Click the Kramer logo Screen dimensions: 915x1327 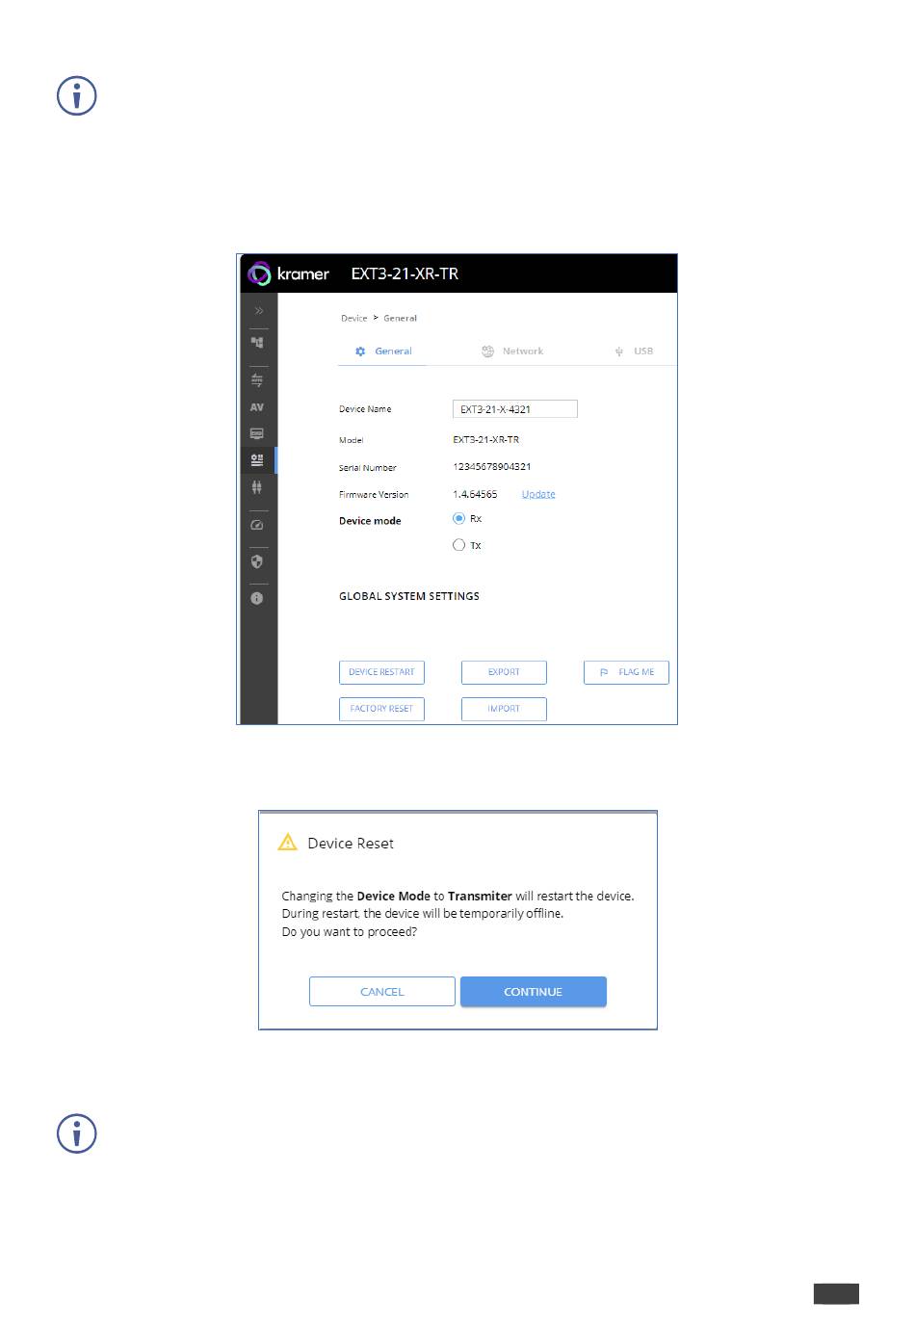(x=289, y=273)
